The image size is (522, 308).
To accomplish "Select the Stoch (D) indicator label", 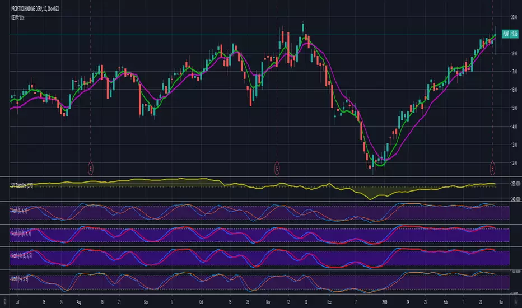I will 21,234.
